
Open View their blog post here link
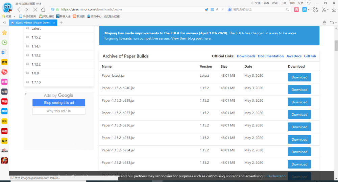pos(191,38)
